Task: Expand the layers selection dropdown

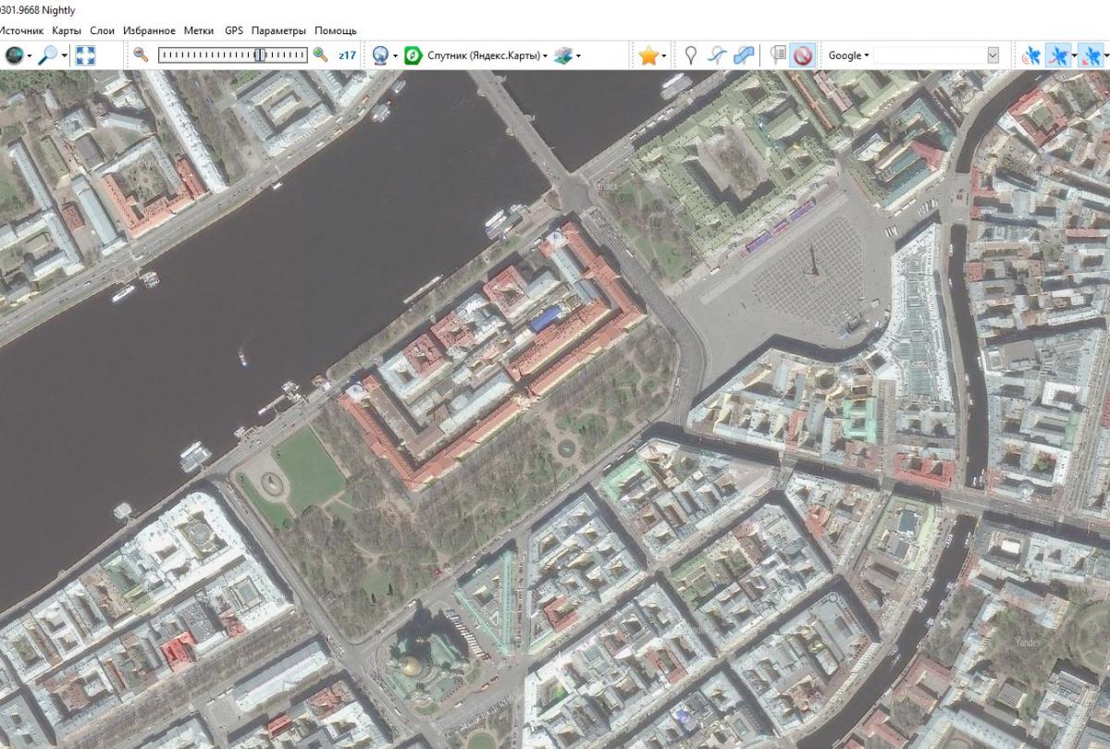Action: point(566,55)
